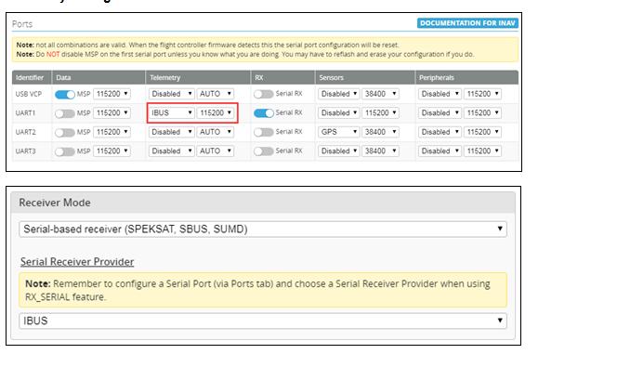Open UART3 peripherals baud dropdown
Viewport: 630px width, 367px height.
[482, 151]
